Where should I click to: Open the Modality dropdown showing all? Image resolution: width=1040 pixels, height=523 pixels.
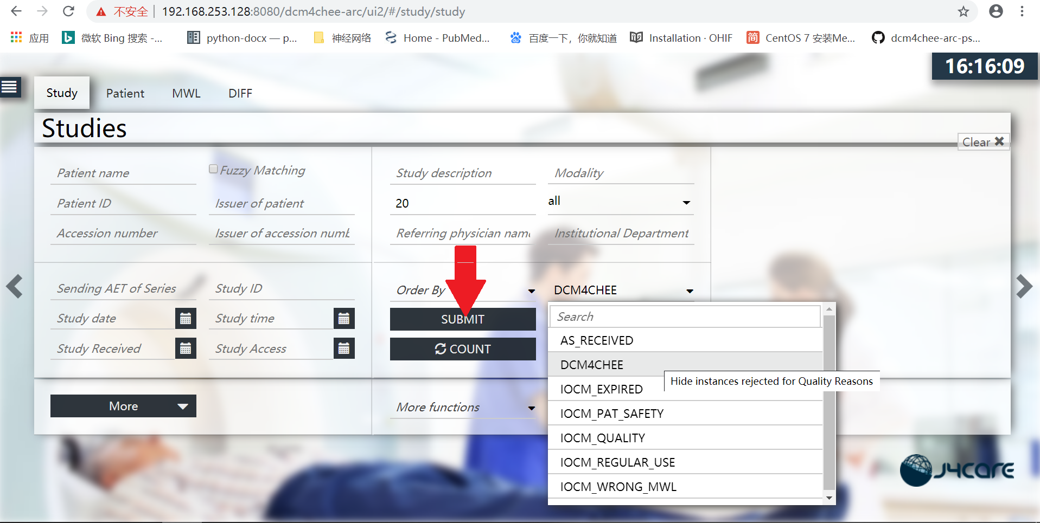[x=686, y=202]
